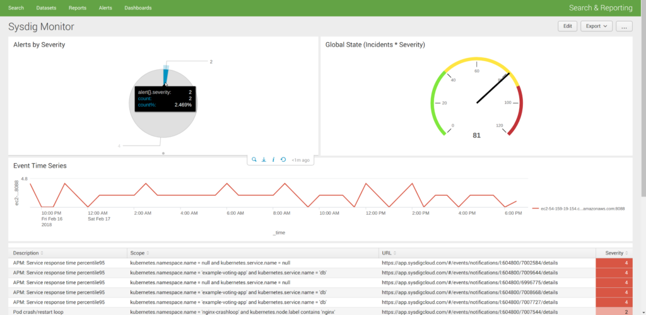Open the inspect info icon in the panel toolbar

(x=274, y=159)
